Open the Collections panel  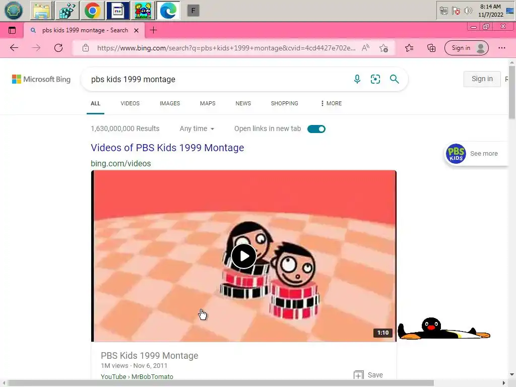coord(431,48)
